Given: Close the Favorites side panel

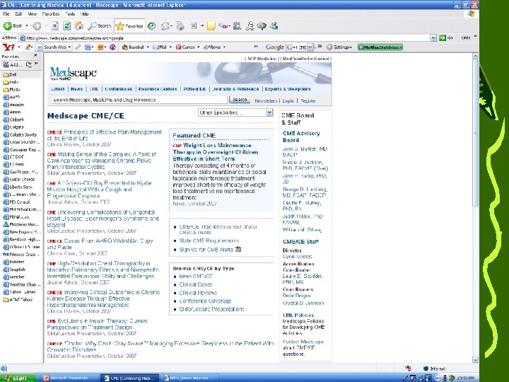Looking at the screenshot, I should click(x=36, y=56).
